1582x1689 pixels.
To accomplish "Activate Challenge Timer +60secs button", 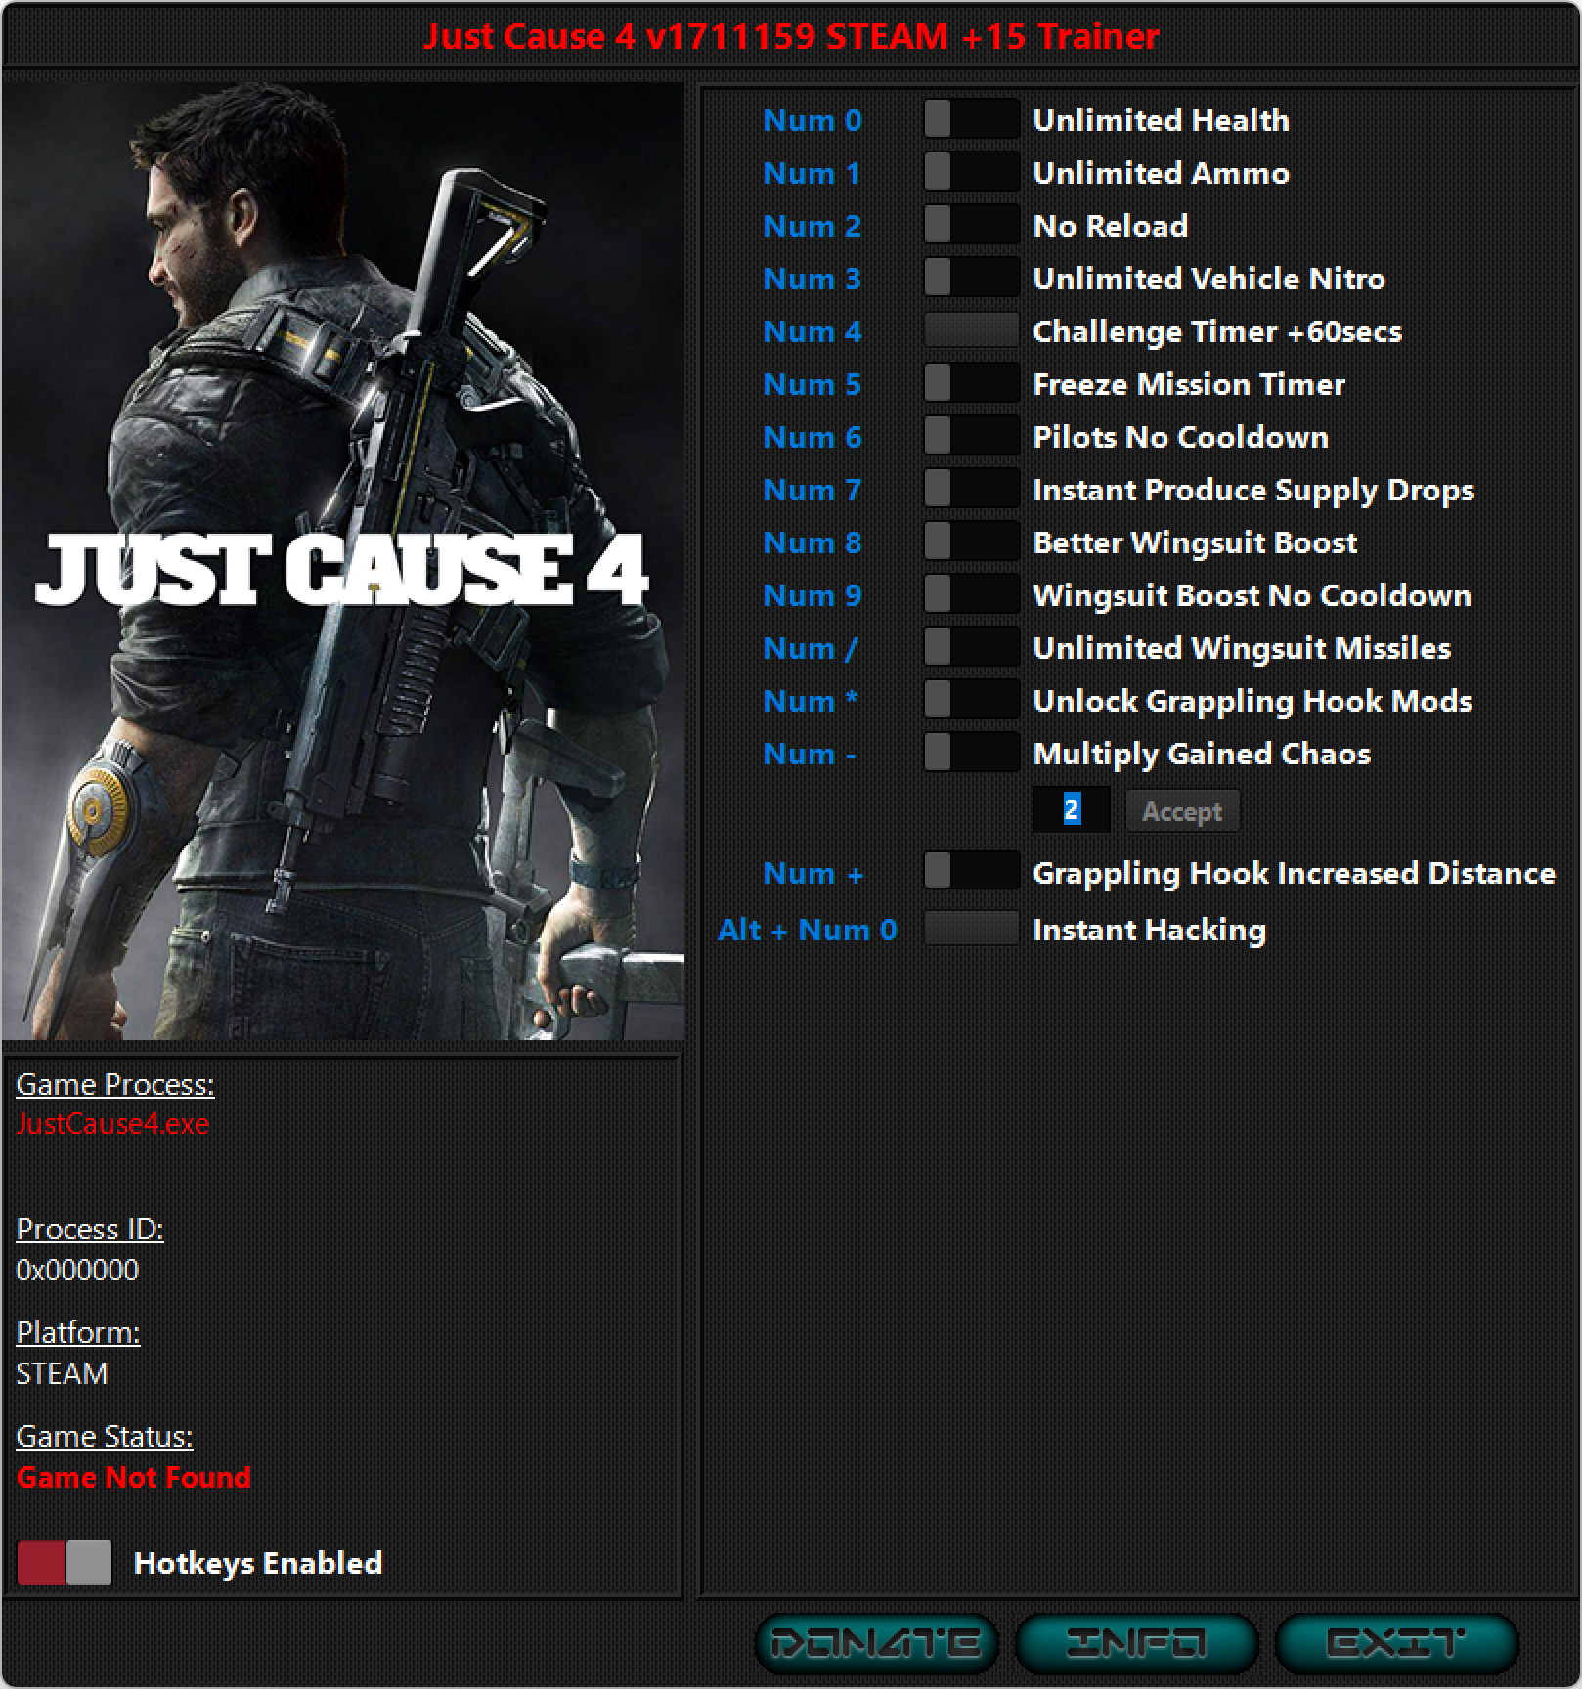I will [972, 331].
